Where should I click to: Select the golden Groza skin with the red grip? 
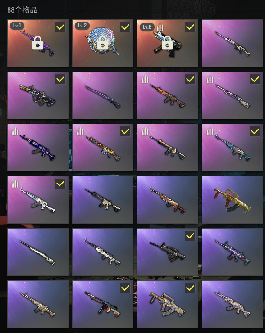click(233, 200)
